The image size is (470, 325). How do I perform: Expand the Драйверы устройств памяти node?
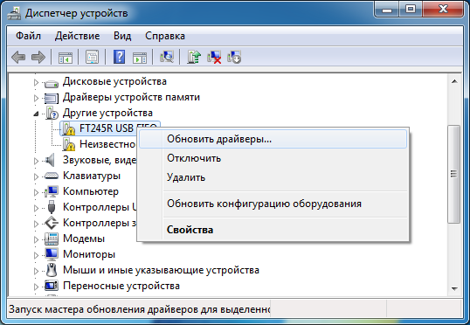pyautogui.click(x=36, y=98)
